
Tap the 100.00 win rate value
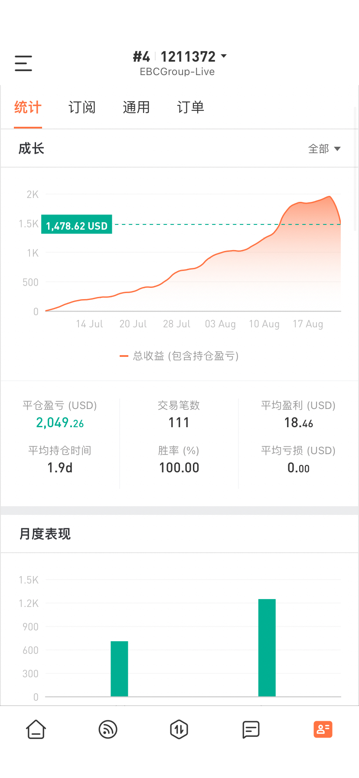pos(179,468)
